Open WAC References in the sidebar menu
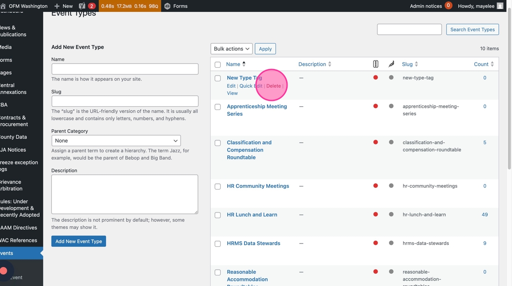Screen dimensions: 512x286 (19, 240)
